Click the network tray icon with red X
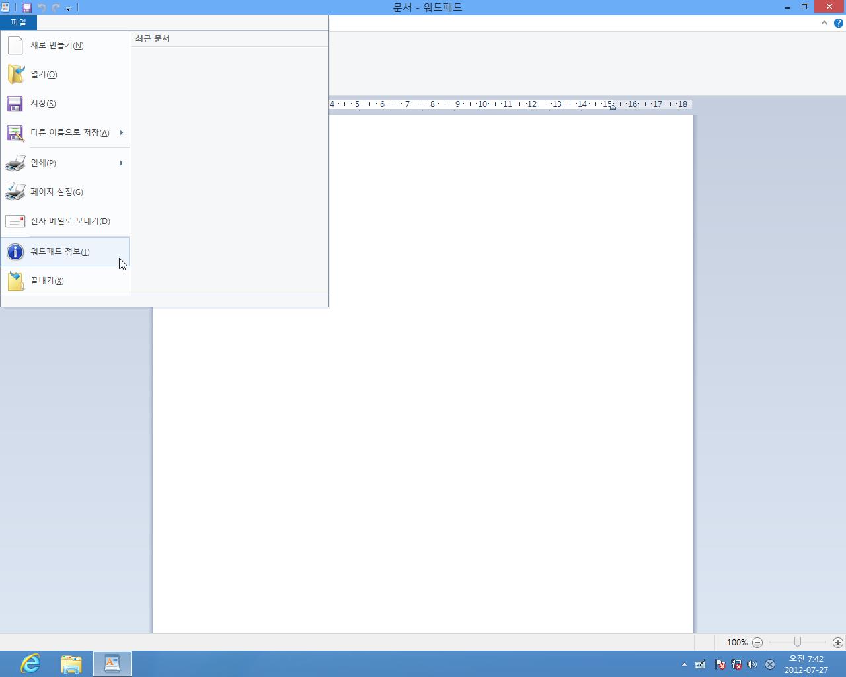846x677 pixels. pyautogui.click(x=736, y=664)
